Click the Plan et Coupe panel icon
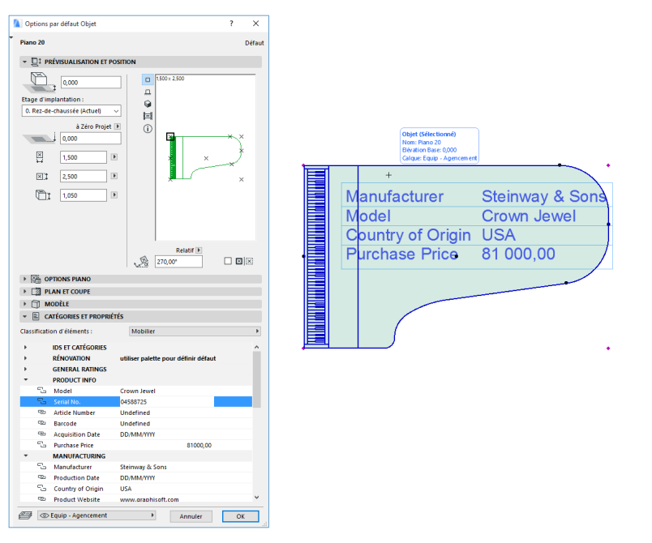The height and width of the screenshot is (543, 652). click(36, 291)
